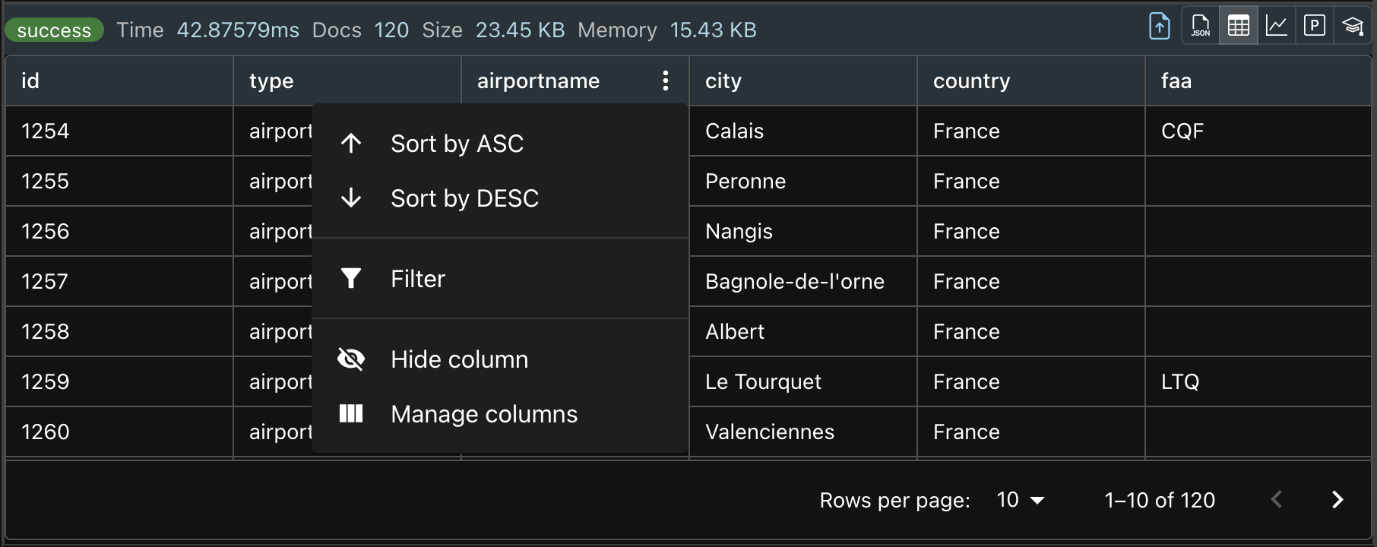Click the Bagnole-de-l'orne city cell
This screenshot has height=547, width=1377.
[x=803, y=281]
